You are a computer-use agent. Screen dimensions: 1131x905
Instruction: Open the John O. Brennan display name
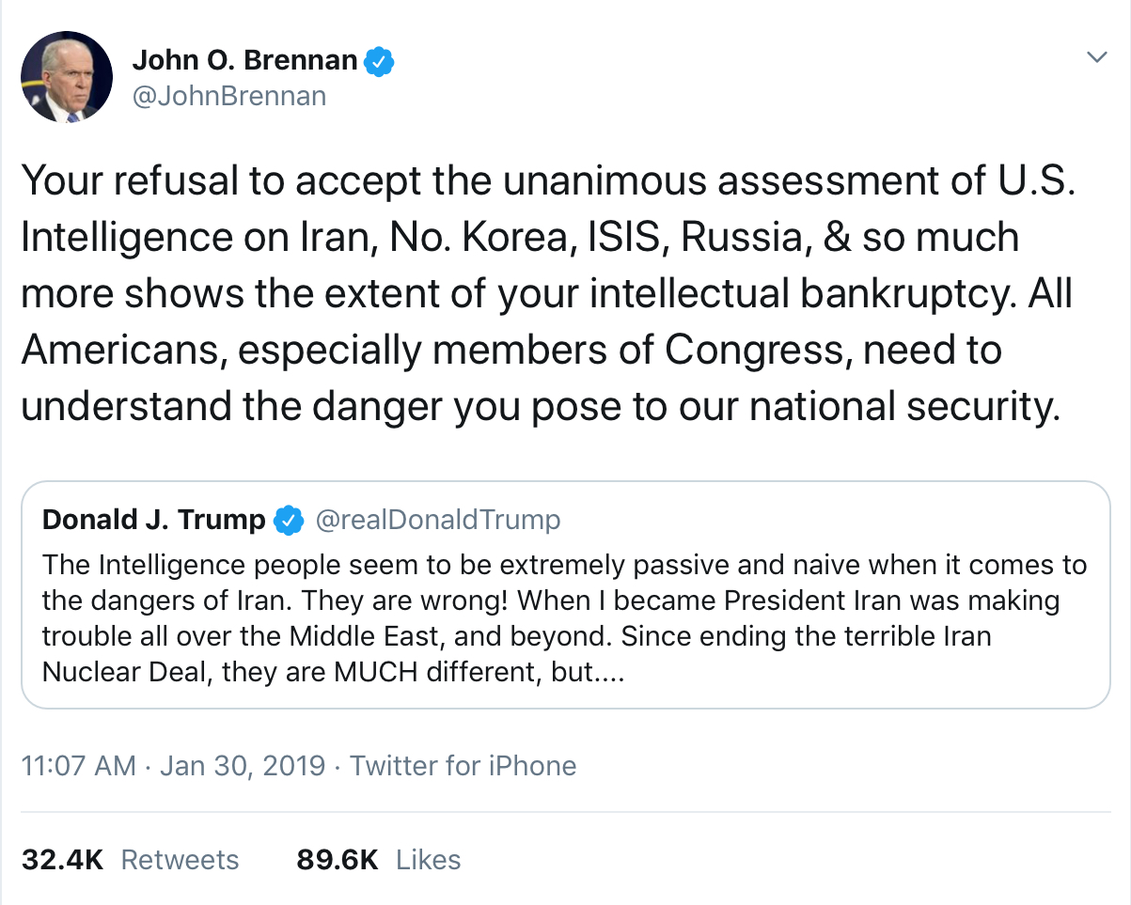click(244, 60)
